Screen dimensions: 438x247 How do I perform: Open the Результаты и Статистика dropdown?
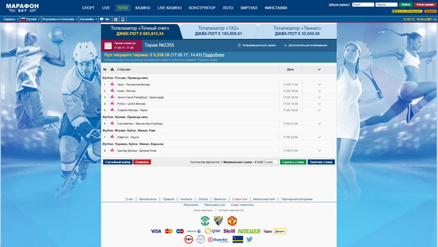coord(60,20)
